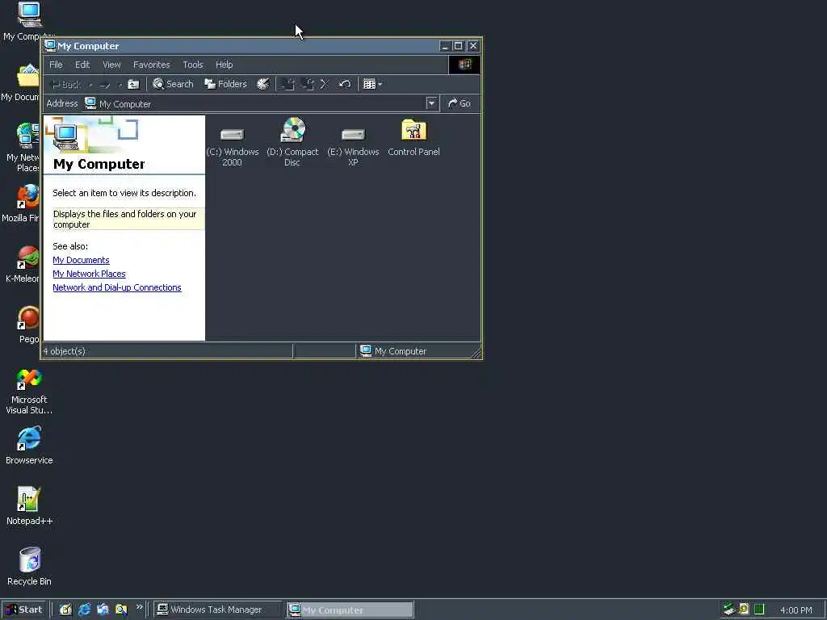Click the Copy To toolbar icon
This screenshot has width=827, height=620.
click(x=308, y=84)
